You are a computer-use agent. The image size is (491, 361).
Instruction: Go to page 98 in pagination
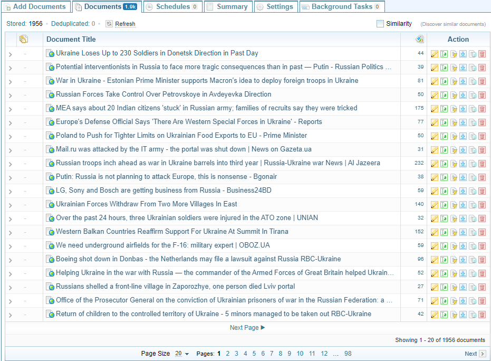pos(348,354)
